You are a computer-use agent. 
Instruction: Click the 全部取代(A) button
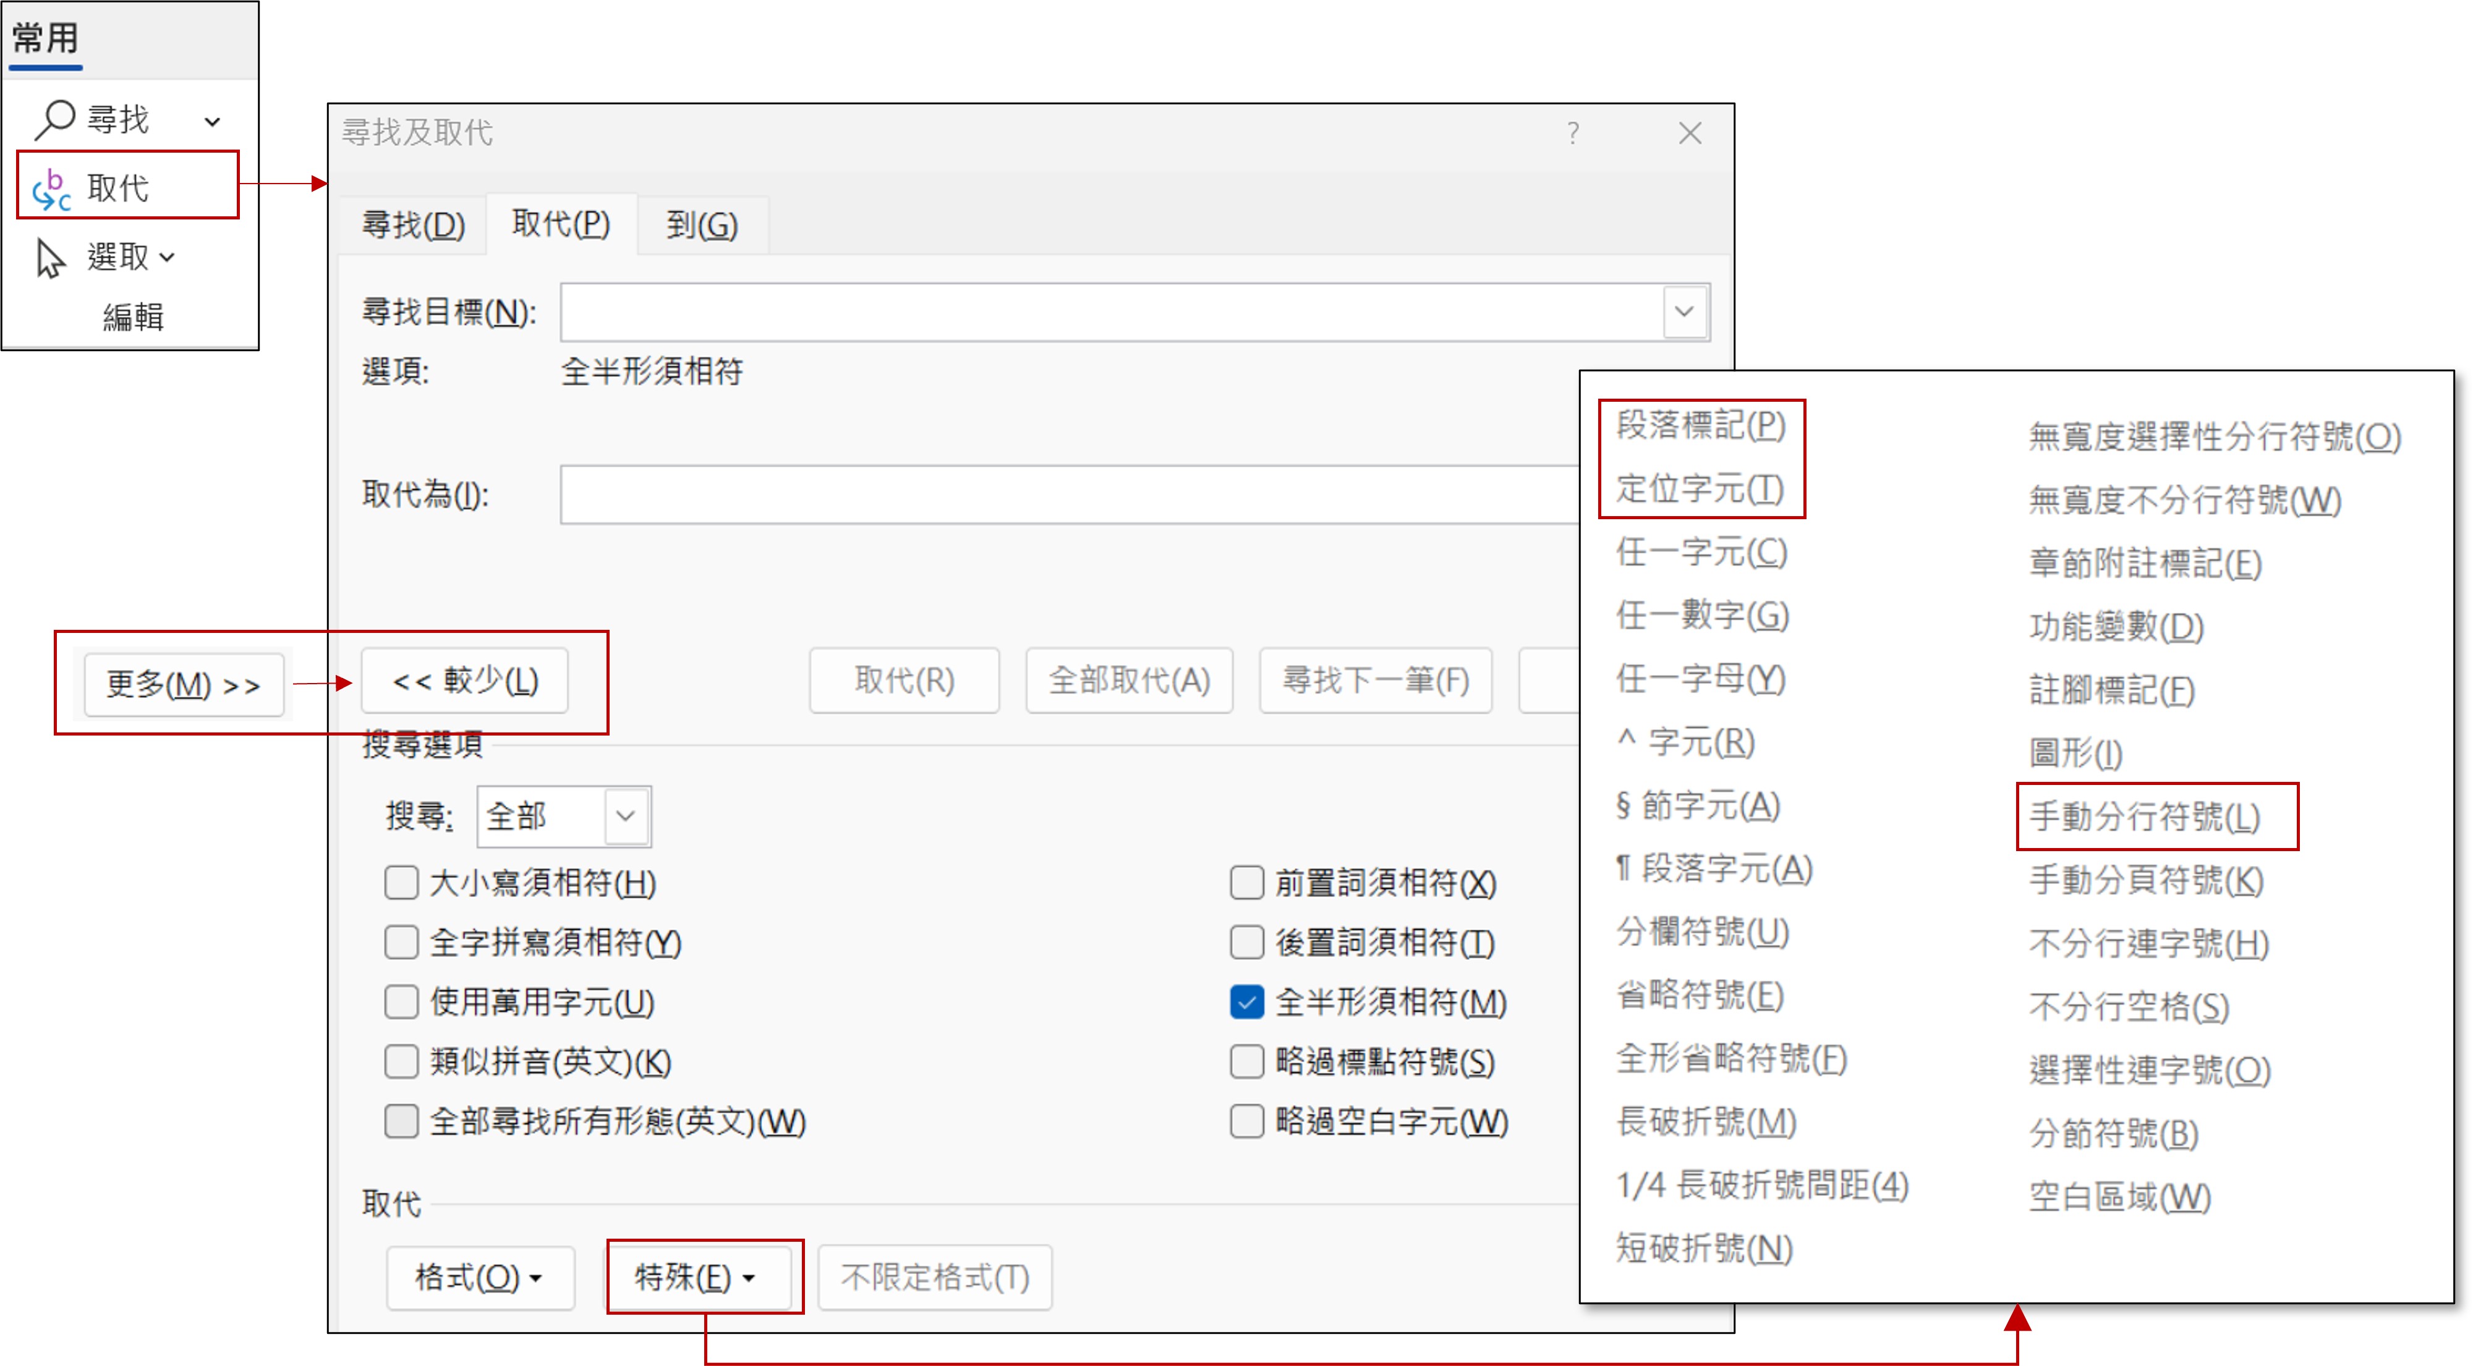click(1129, 681)
